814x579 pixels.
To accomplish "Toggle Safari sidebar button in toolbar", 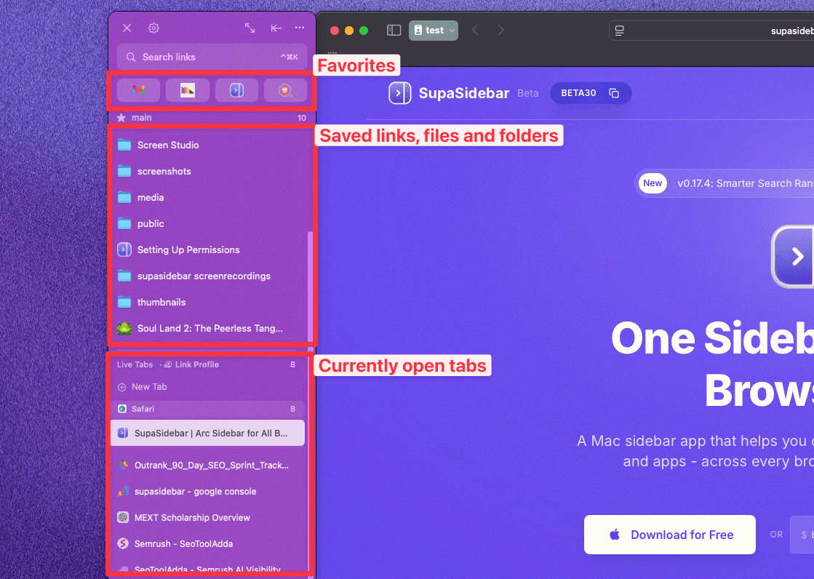I will coord(394,30).
